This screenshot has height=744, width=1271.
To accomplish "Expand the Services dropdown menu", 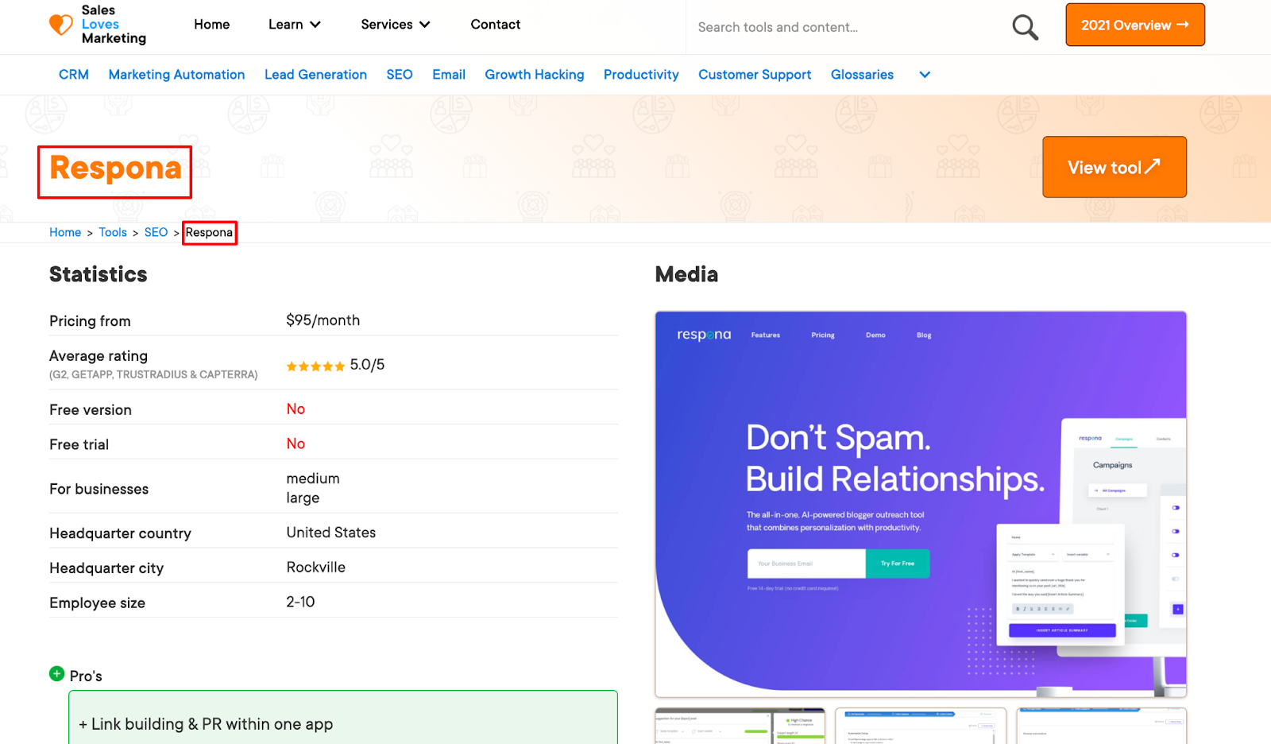I will click(x=396, y=25).
